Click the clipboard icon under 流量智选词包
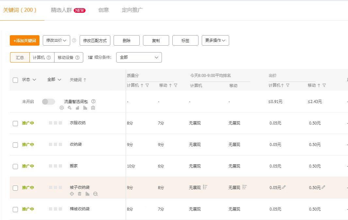The height and width of the screenshot is (220, 348). (93, 108)
